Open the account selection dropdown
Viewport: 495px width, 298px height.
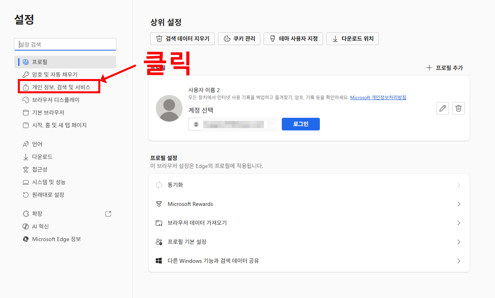pos(233,124)
